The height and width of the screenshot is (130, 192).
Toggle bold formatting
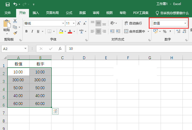(26, 31)
